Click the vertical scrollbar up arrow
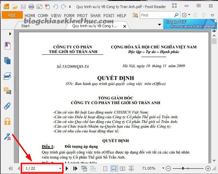The image size is (218, 174). pyautogui.click(x=214, y=36)
